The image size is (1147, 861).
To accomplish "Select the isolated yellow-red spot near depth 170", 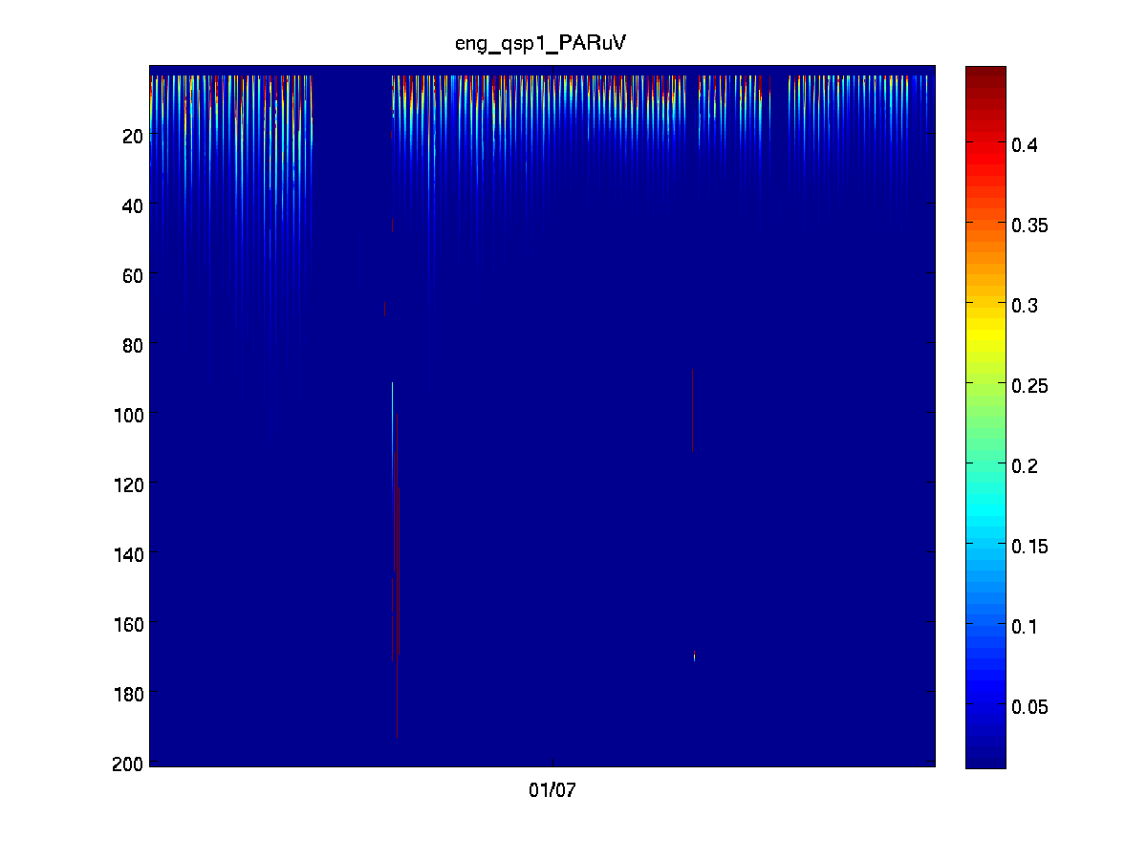I will [694, 657].
